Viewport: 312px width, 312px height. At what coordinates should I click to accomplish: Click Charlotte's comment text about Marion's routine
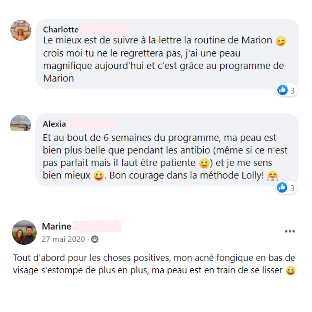tap(165, 59)
